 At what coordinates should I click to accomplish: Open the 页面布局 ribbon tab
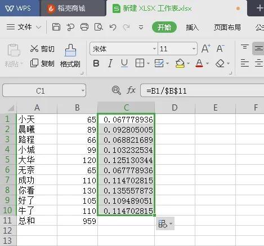[227, 28]
